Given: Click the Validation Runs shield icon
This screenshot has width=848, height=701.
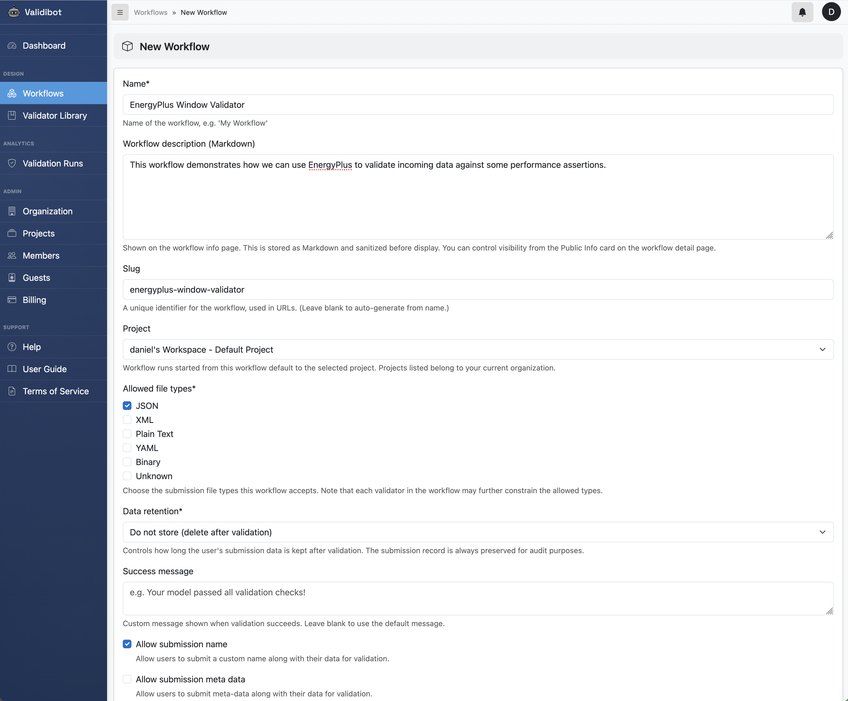Looking at the screenshot, I should (x=12, y=163).
